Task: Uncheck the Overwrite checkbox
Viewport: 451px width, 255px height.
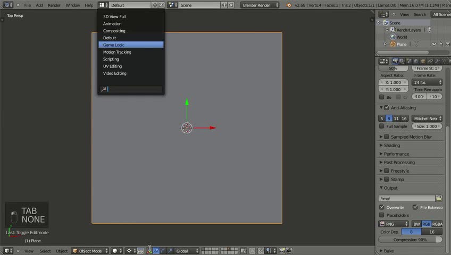Action: [382, 207]
